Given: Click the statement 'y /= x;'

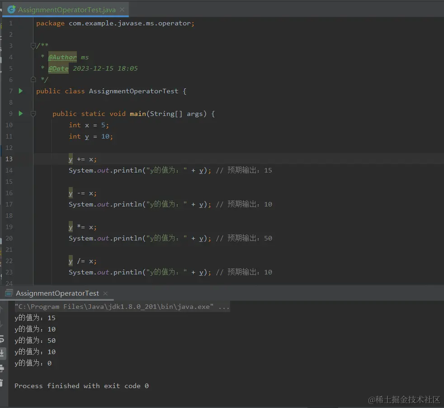Looking at the screenshot, I should 82,261.
